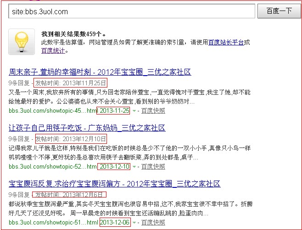Click snippet starting 又是一个周末
302x230 pixels.
[x=129, y=97]
